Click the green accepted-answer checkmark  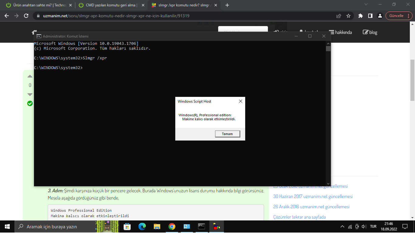click(x=30, y=104)
